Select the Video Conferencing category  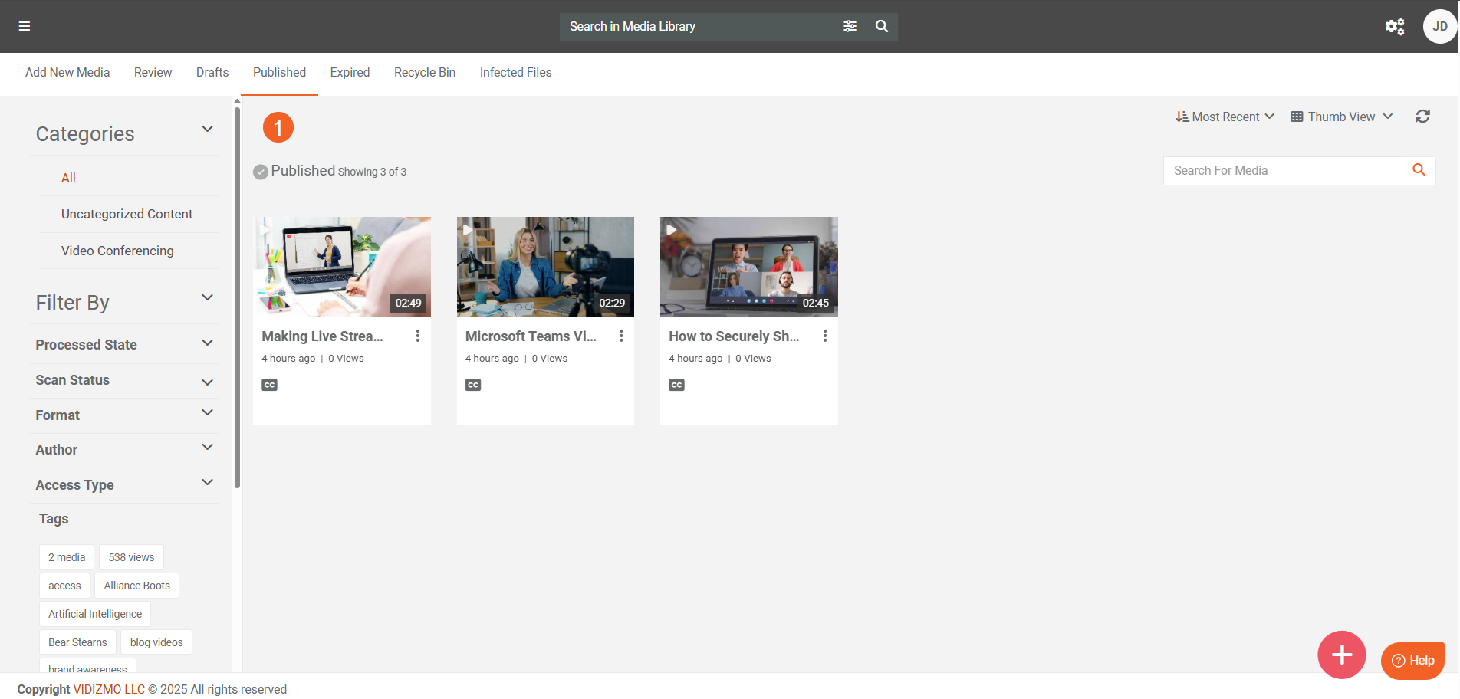(117, 251)
